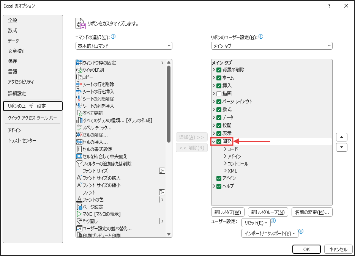Move selected tab up with arrow button
Screen dimensions: 355x256
[342, 137]
